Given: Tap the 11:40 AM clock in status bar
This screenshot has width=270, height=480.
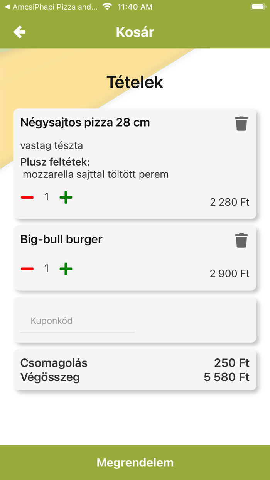Looking at the screenshot, I should (135, 6).
